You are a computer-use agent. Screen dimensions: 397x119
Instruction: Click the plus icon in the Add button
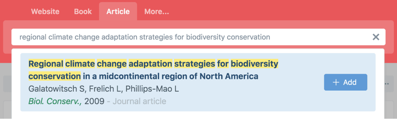[336, 82]
